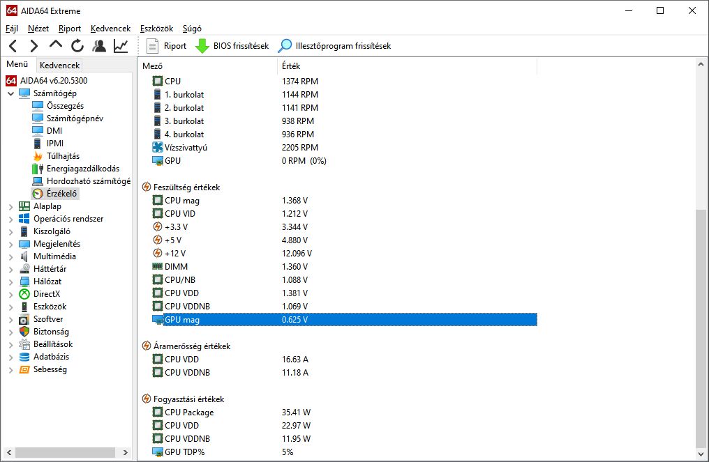The width and height of the screenshot is (709, 462).
Task: Expand the Alaplap tree node
Action: coord(11,206)
